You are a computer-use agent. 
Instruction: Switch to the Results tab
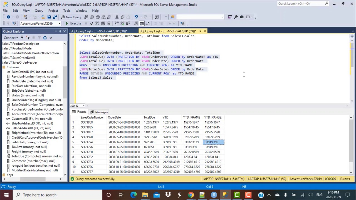point(79,112)
